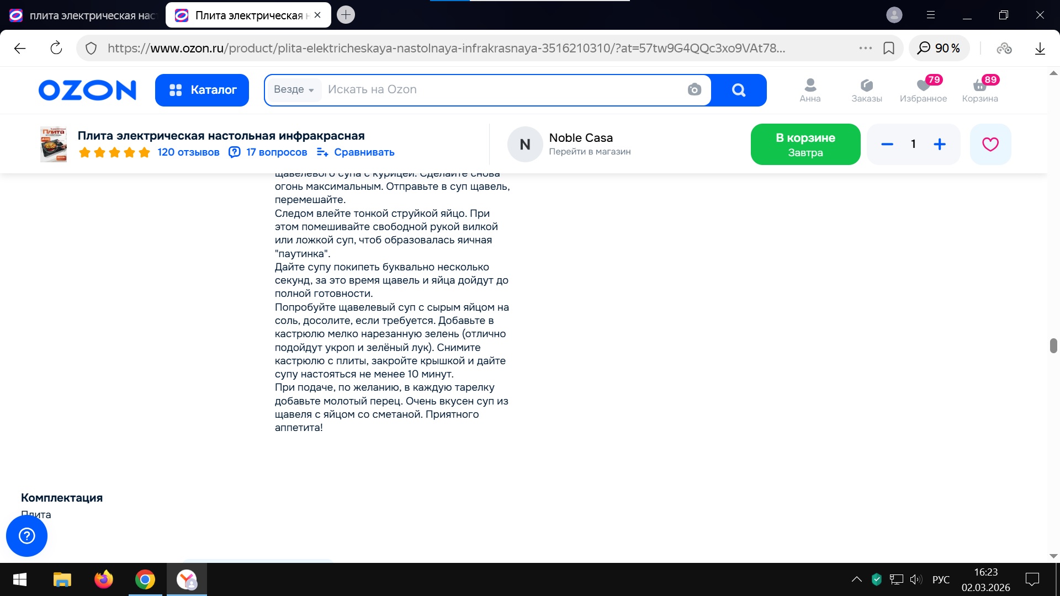Open the Каталог menu button
Screen dimensions: 1060x596
coord(202,90)
